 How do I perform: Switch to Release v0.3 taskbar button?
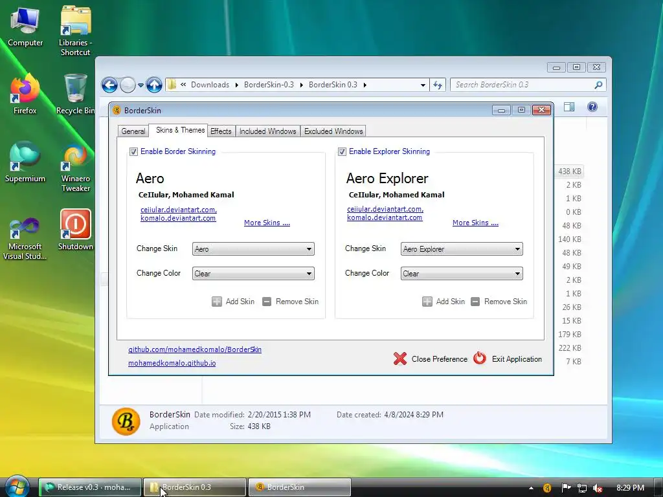coord(90,487)
